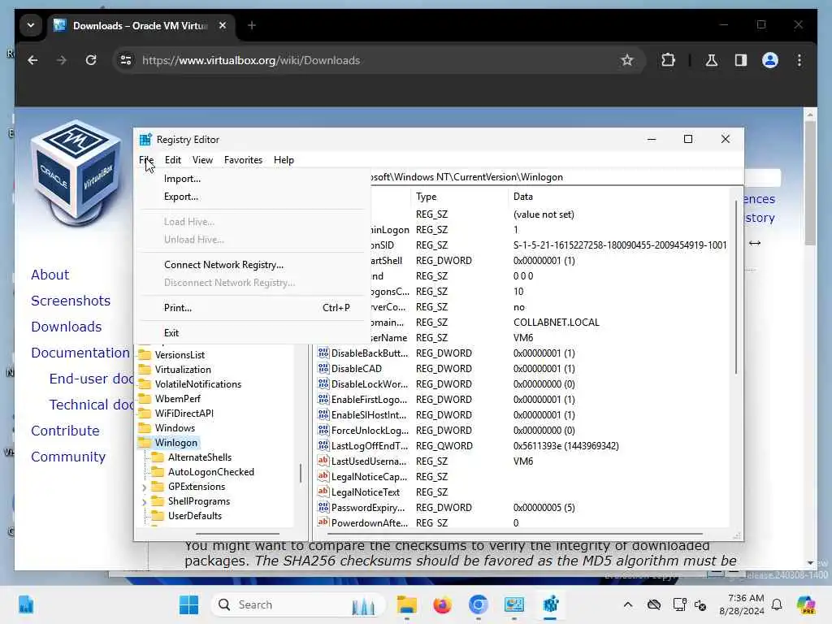Select the VolatileNotifications key
The height and width of the screenshot is (624, 832).
point(198,384)
